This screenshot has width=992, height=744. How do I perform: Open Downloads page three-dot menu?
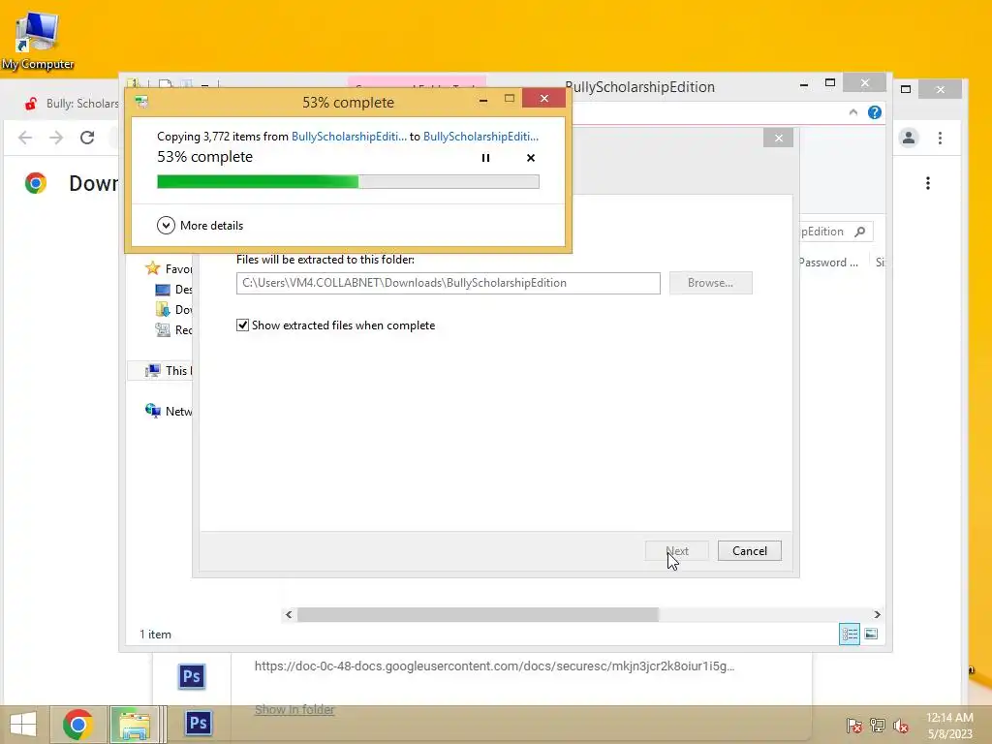pos(927,183)
